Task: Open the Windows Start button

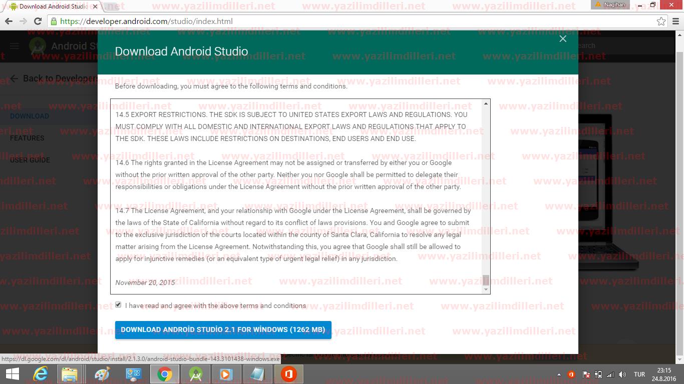Action: pos(13,374)
